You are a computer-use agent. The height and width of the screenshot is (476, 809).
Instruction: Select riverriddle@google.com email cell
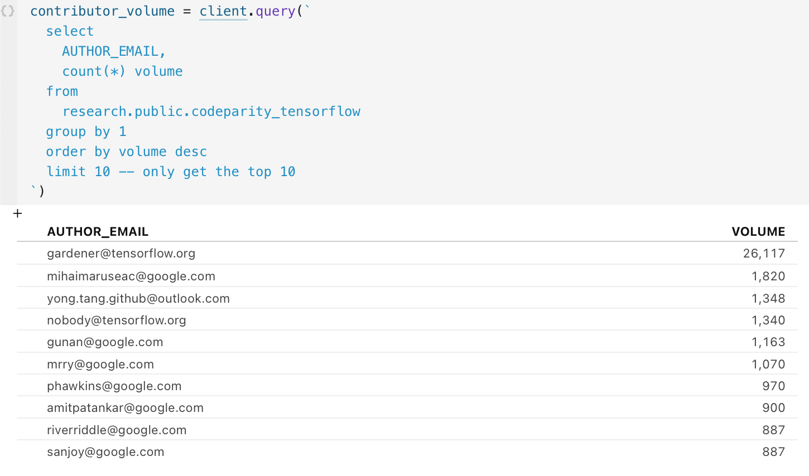117,430
